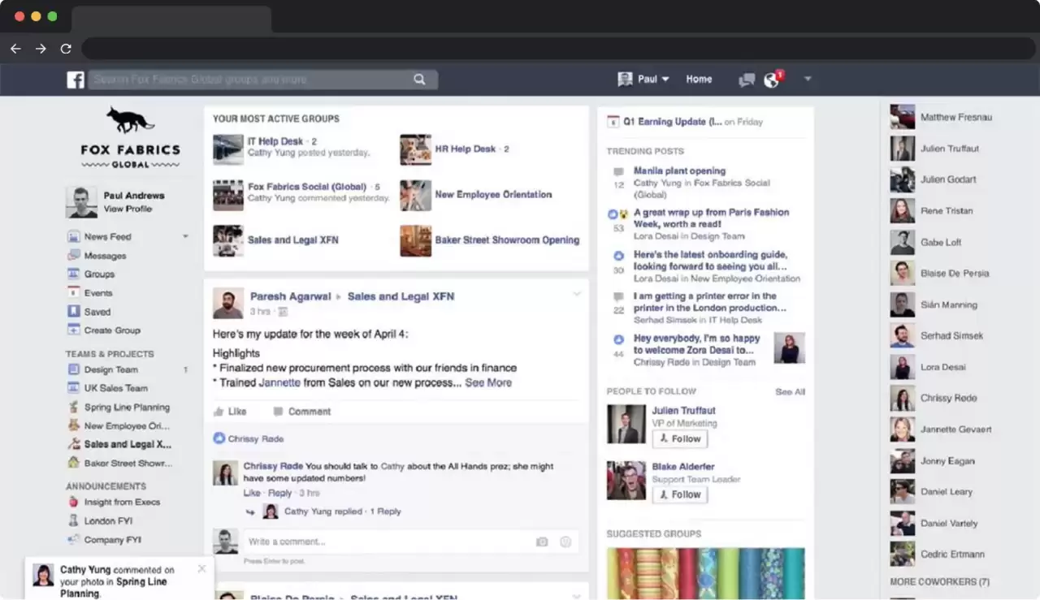The width and height of the screenshot is (1040, 600).
Task: View Saved items in the sidebar
Action: point(97,312)
